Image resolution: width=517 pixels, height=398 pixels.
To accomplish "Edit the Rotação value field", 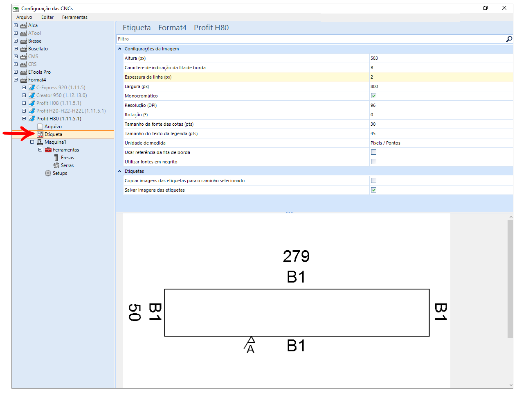I will [x=441, y=115].
